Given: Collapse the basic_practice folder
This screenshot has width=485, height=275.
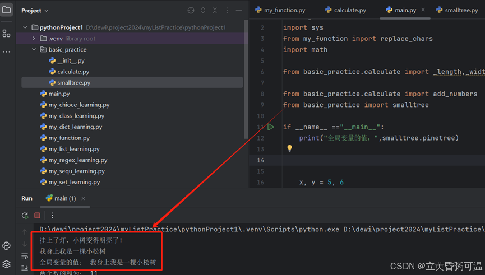Looking at the screenshot, I should 34,49.
